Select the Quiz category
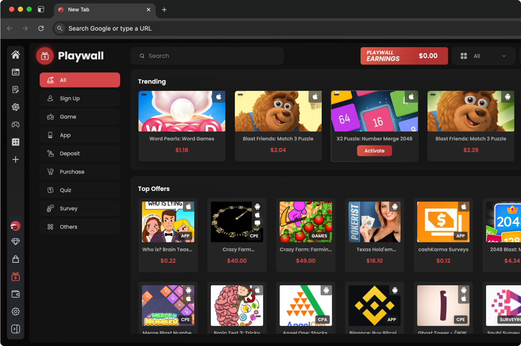 [x=80, y=190]
